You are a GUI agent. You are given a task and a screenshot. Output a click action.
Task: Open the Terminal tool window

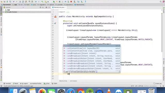7,83
